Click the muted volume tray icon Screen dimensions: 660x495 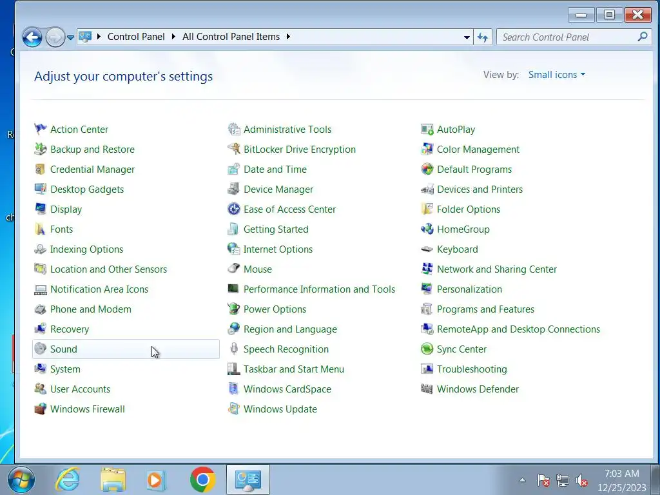[582, 480]
